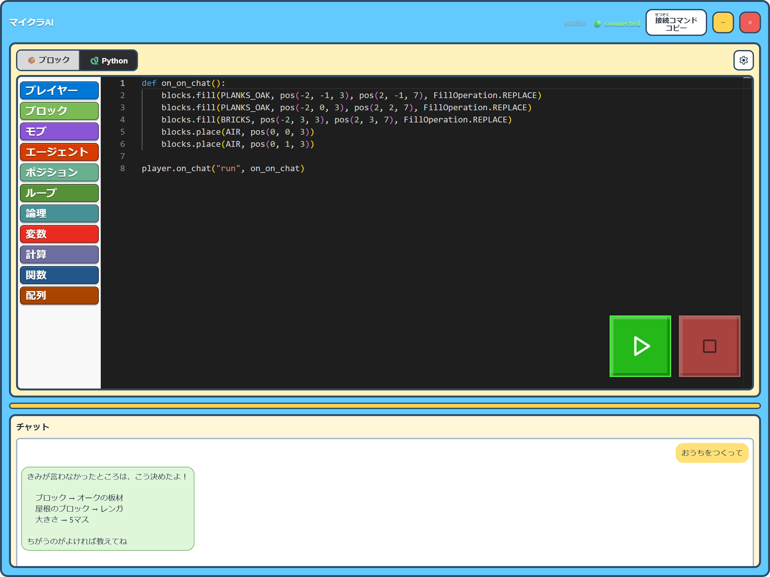The image size is (770, 577).
Task: Click the editor vertical scrollbar
Action: 747,232
